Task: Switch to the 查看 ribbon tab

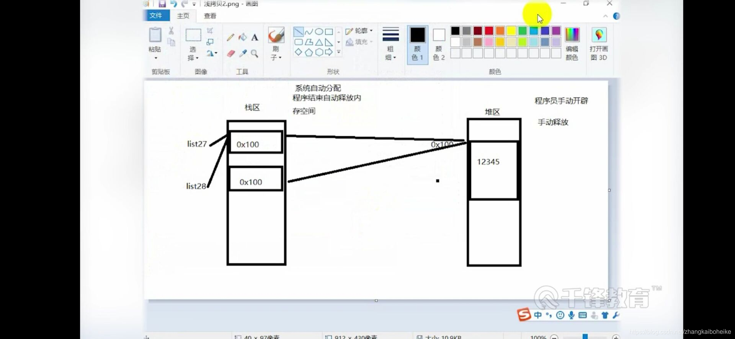Action: 210,16
